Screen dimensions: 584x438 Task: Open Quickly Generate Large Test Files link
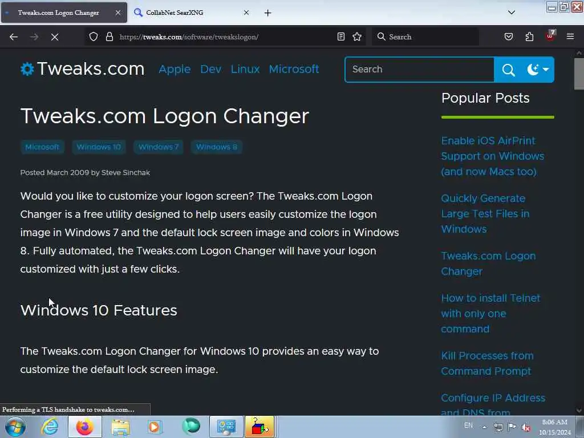[485, 214]
